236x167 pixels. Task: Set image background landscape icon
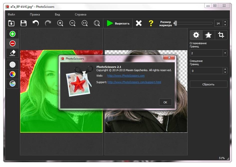click(x=12, y=84)
